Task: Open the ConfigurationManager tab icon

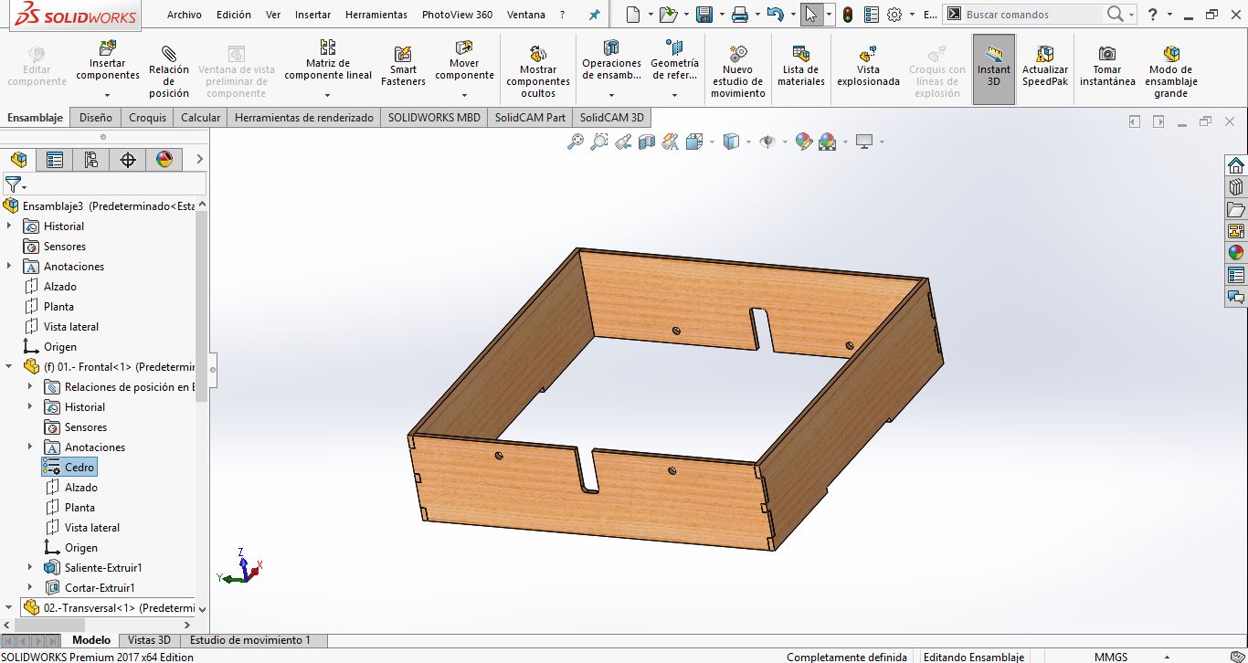Action: pyautogui.click(x=91, y=160)
